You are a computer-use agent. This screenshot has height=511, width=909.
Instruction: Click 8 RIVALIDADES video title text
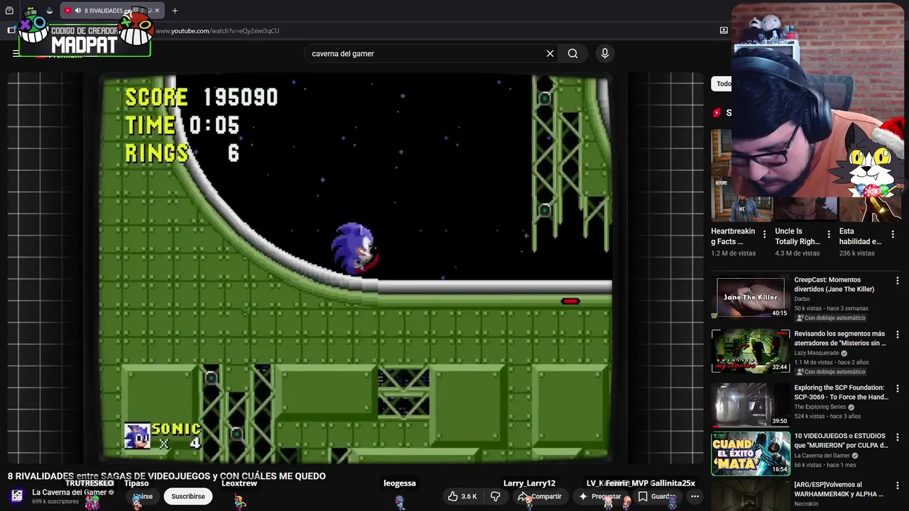[166, 476]
